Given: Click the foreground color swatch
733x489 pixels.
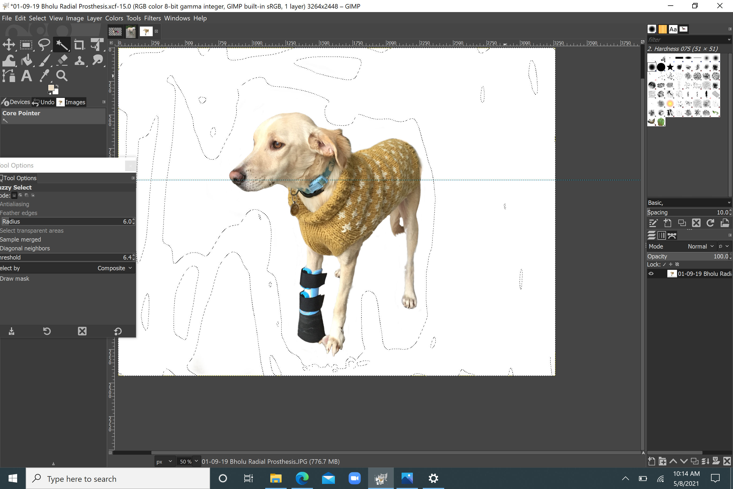Looking at the screenshot, I should (x=51, y=88).
